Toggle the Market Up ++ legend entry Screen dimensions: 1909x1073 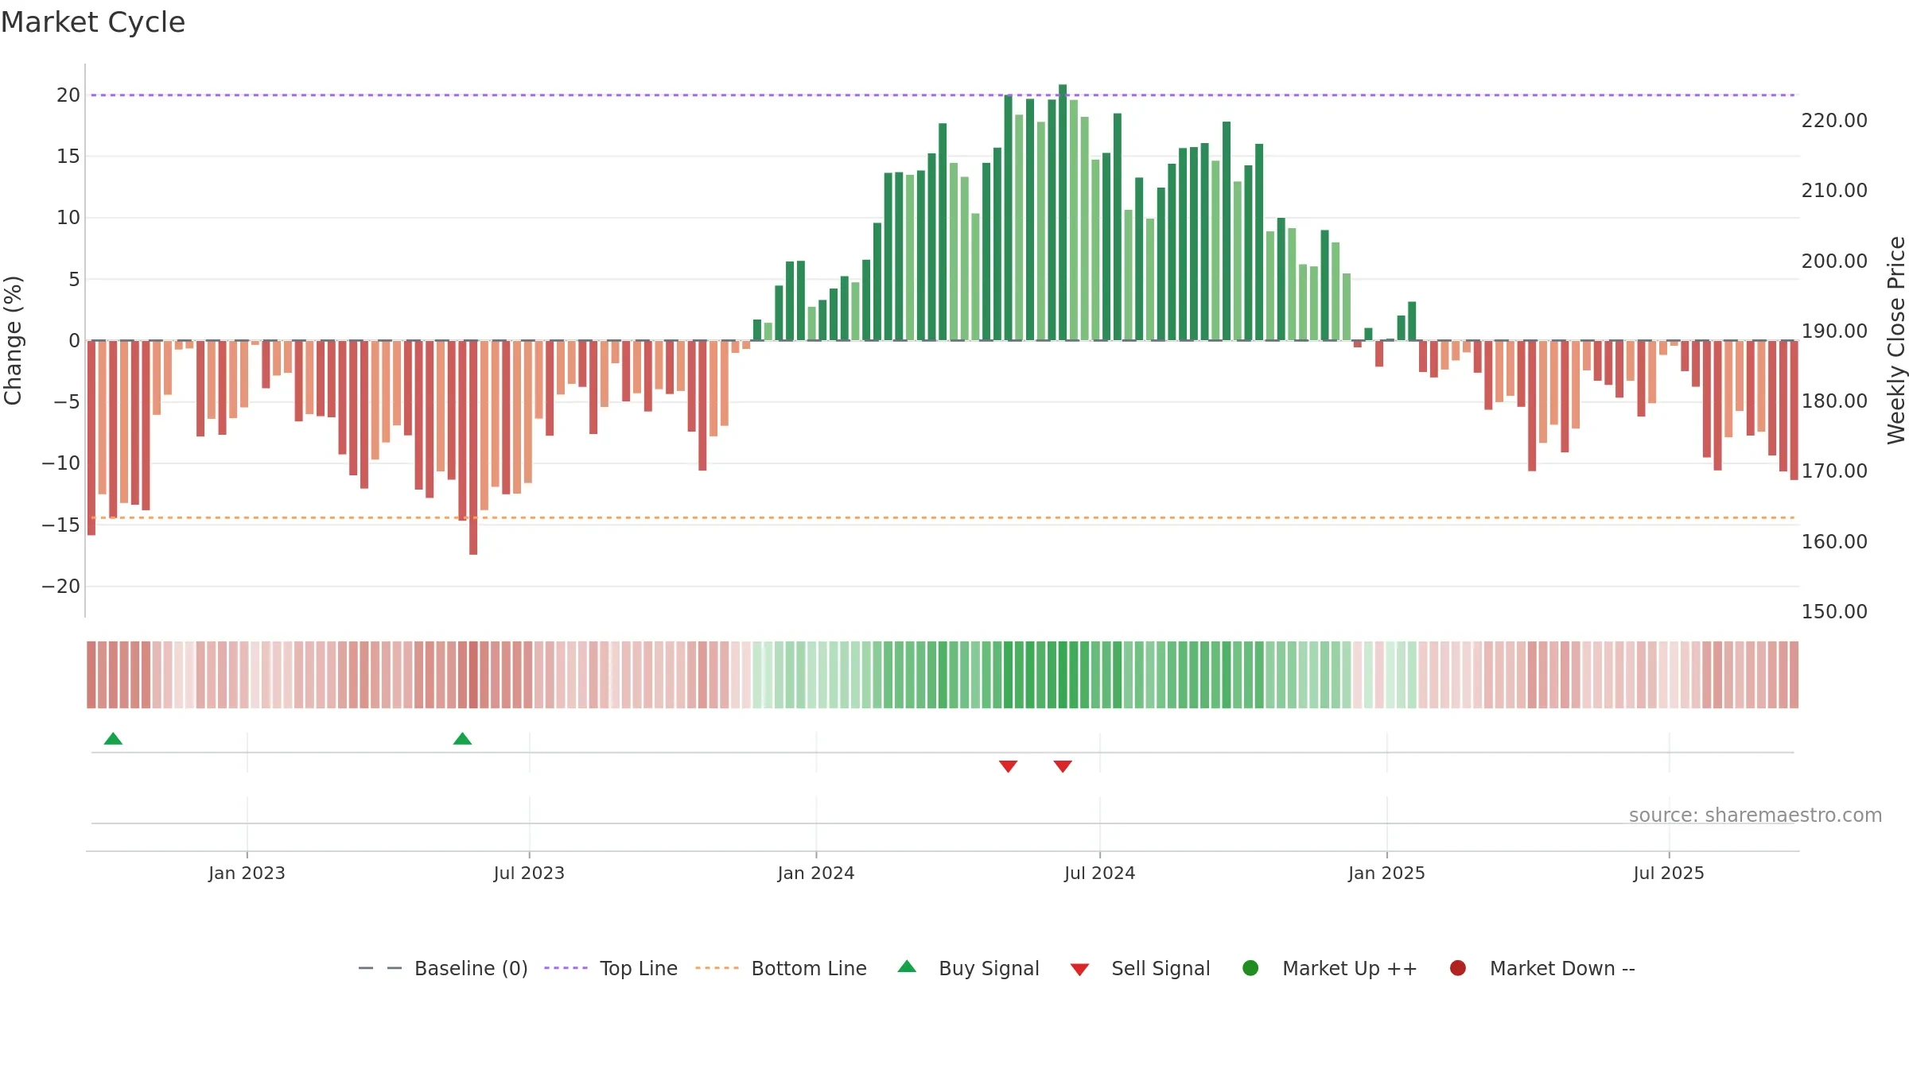click(x=1329, y=968)
